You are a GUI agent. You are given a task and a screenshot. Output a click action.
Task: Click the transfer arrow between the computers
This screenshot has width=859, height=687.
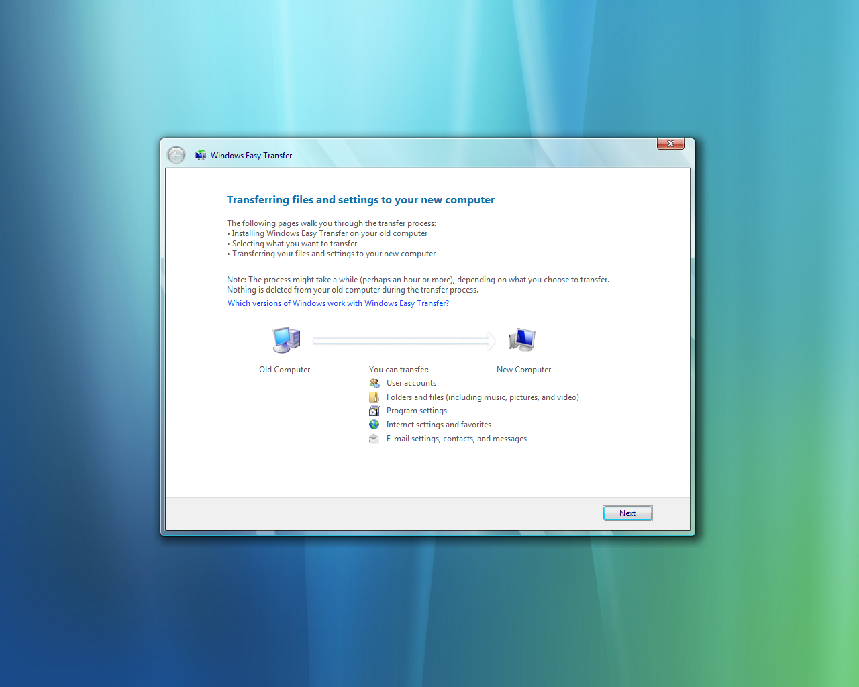point(404,341)
